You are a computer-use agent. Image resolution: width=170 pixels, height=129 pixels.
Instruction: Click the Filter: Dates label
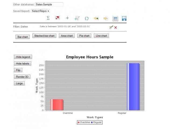pos(20,27)
